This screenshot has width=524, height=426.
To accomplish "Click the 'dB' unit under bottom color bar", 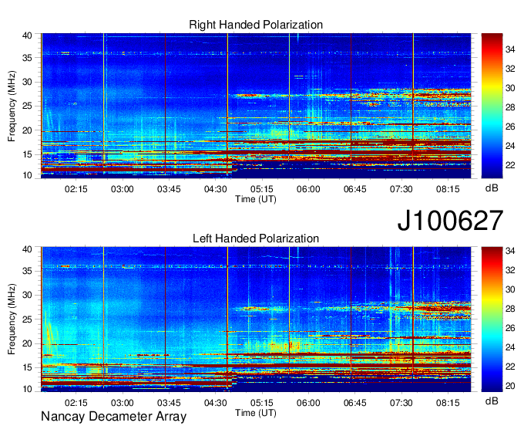I will (x=492, y=401).
